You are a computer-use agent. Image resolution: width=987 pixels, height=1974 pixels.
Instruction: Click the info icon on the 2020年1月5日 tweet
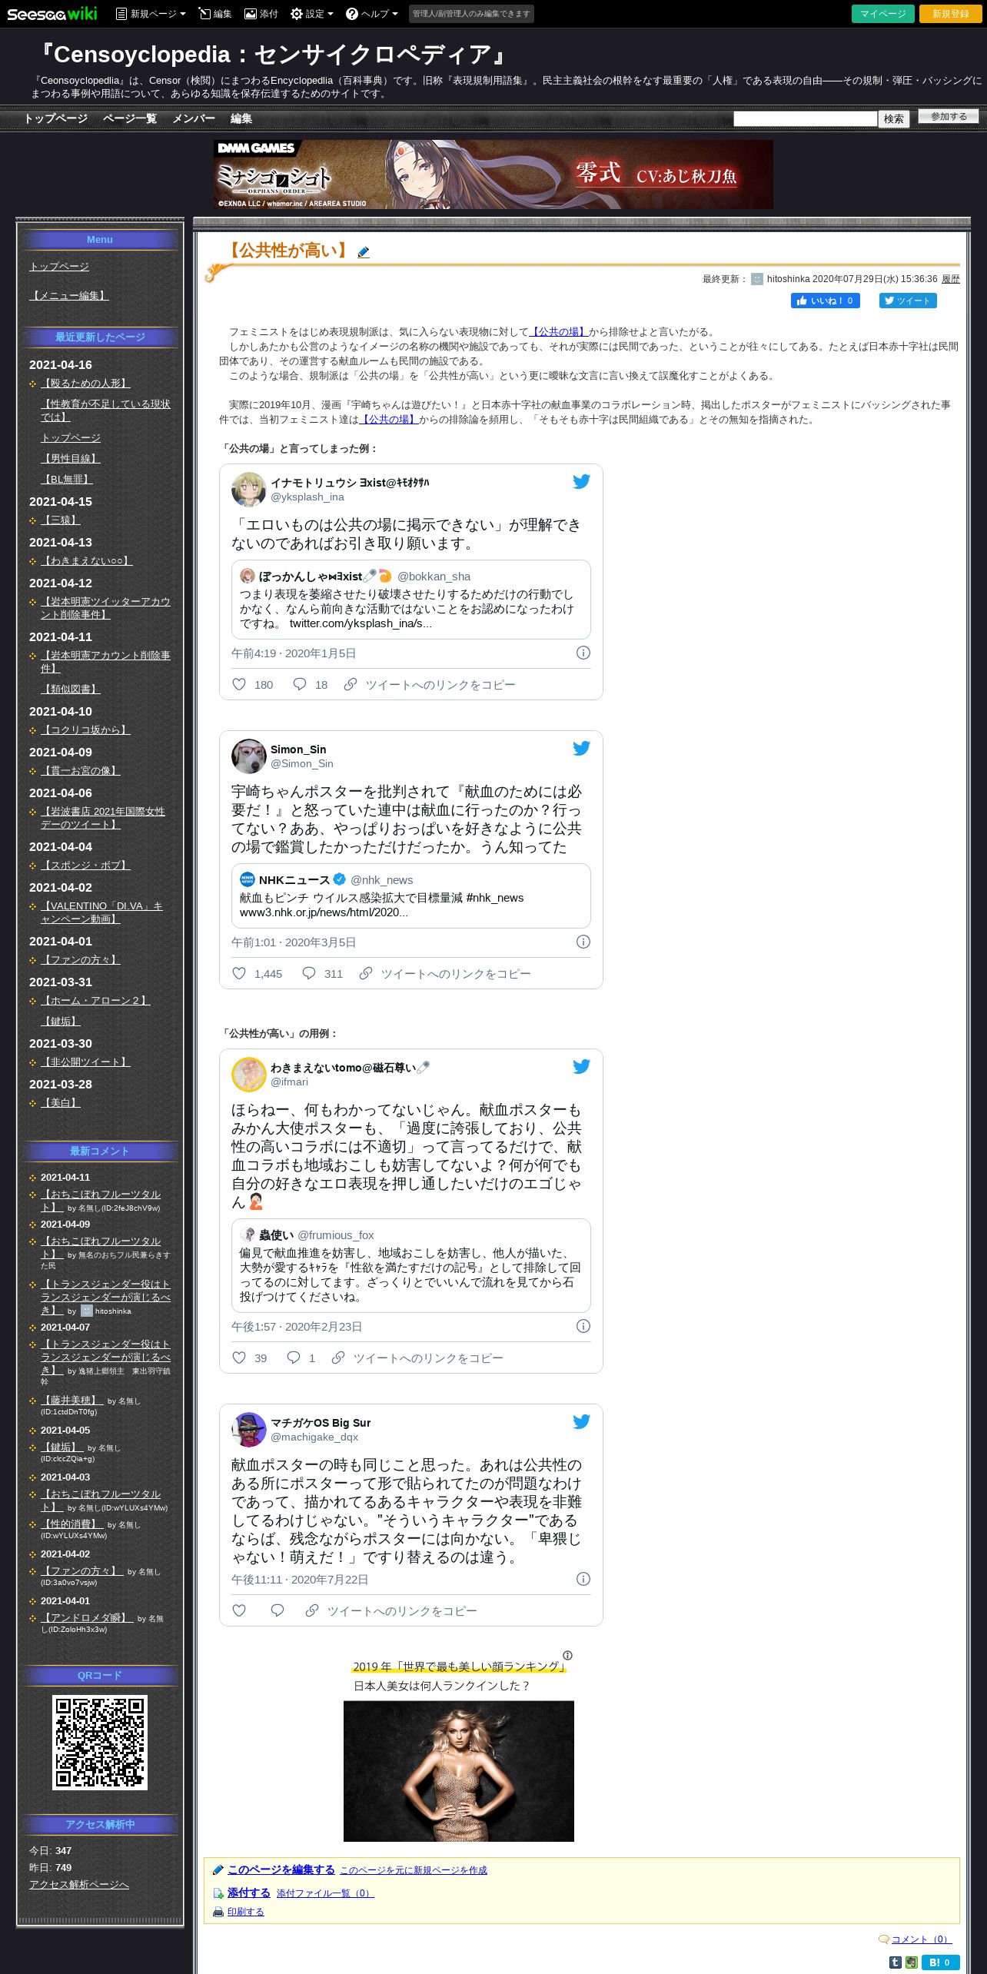pyautogui.click(x=583, y=653)
